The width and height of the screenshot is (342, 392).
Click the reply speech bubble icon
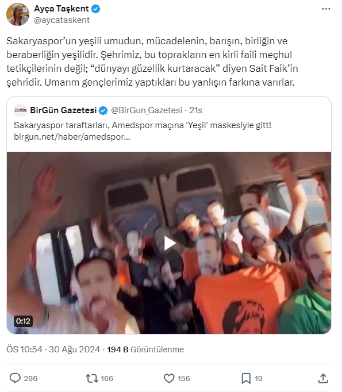15,378
